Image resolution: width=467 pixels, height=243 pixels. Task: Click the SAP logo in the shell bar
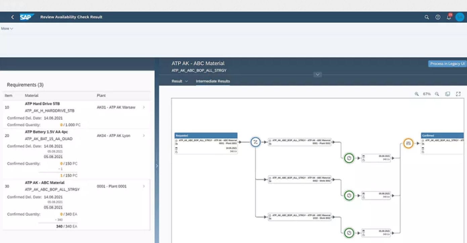27,17
